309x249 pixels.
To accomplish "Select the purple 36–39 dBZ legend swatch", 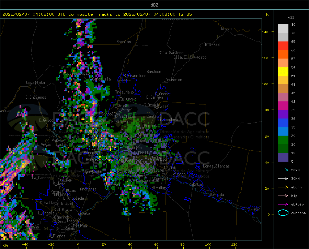I will [x=283, y=114].
